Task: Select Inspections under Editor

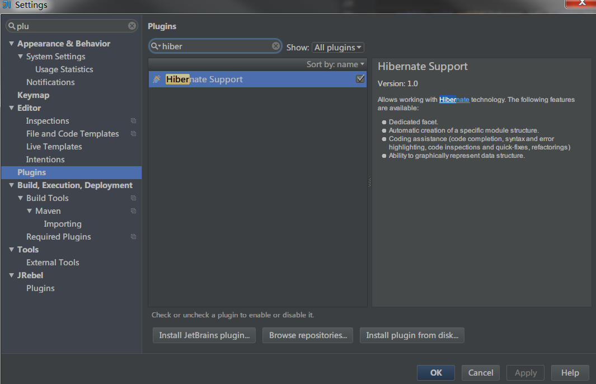Action: [48, 121]
